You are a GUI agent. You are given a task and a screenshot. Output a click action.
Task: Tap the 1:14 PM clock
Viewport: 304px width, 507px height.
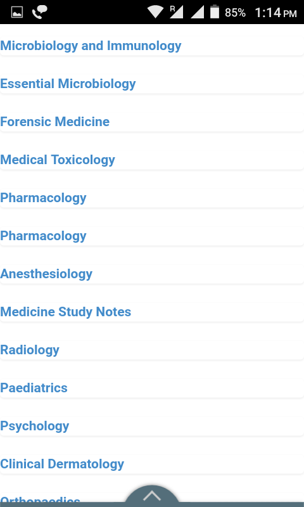coord(275,13)
